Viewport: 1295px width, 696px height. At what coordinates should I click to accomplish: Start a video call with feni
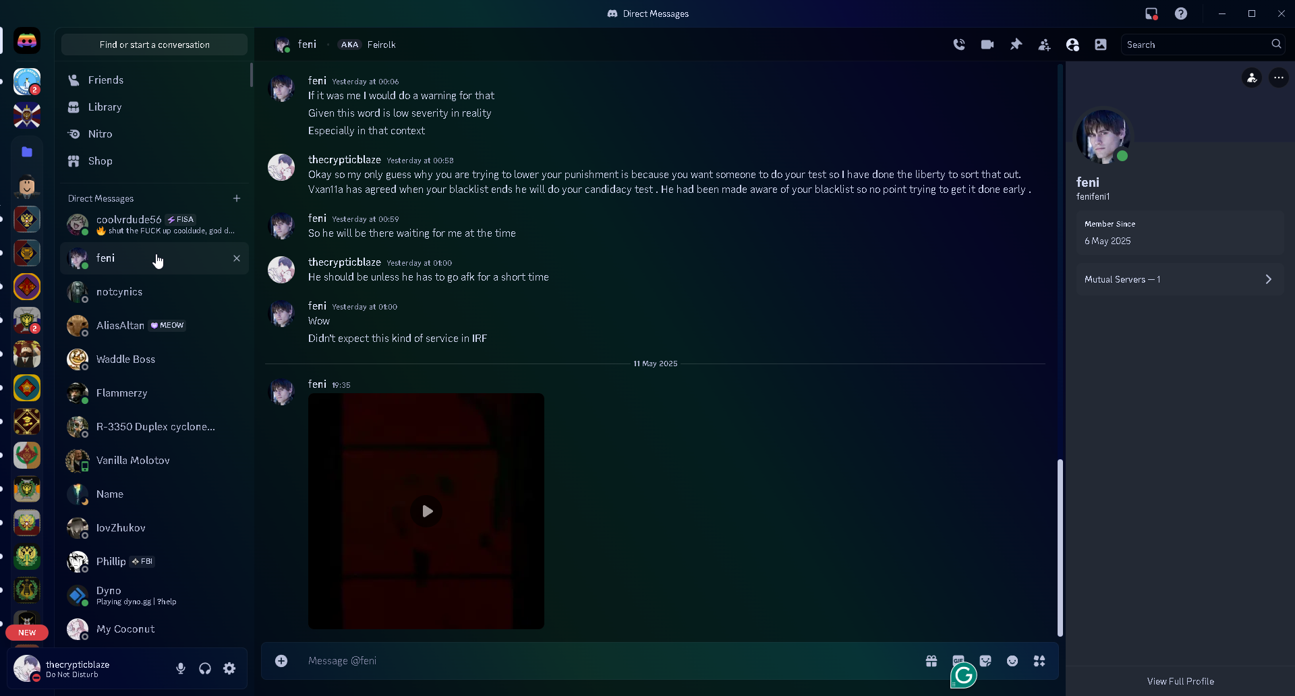(x=987, y=45)
